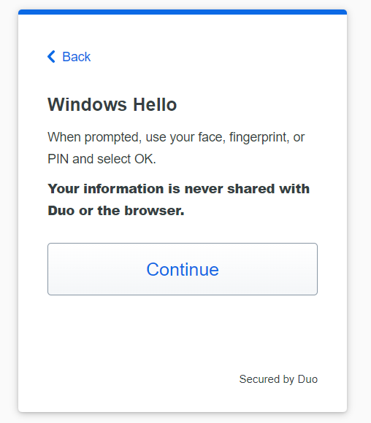Click the word 'Hello' in the heading
371x423 pixels.
(155, 104)
